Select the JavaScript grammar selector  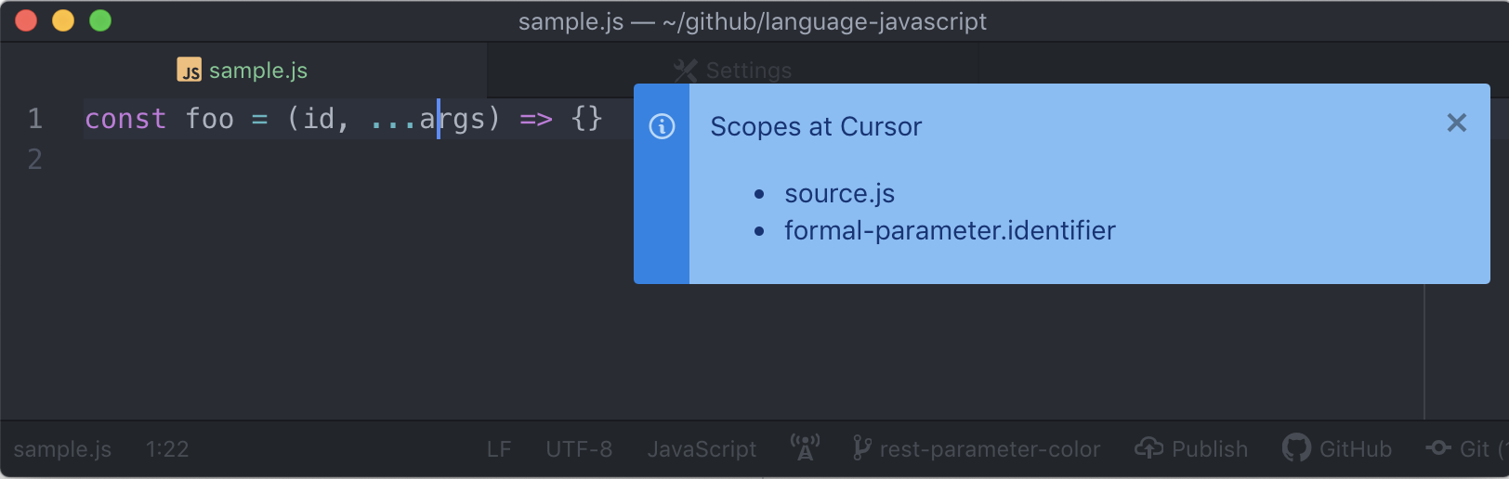pos(702,449)
